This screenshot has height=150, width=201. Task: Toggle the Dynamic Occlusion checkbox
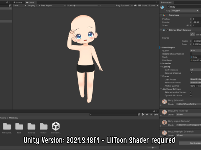[191, 95]
